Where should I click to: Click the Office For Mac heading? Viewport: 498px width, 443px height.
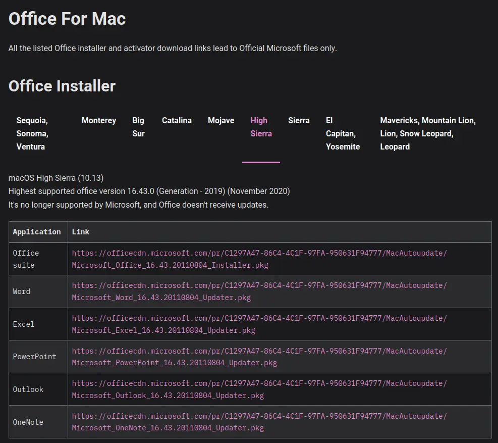(x=67, y=19)
